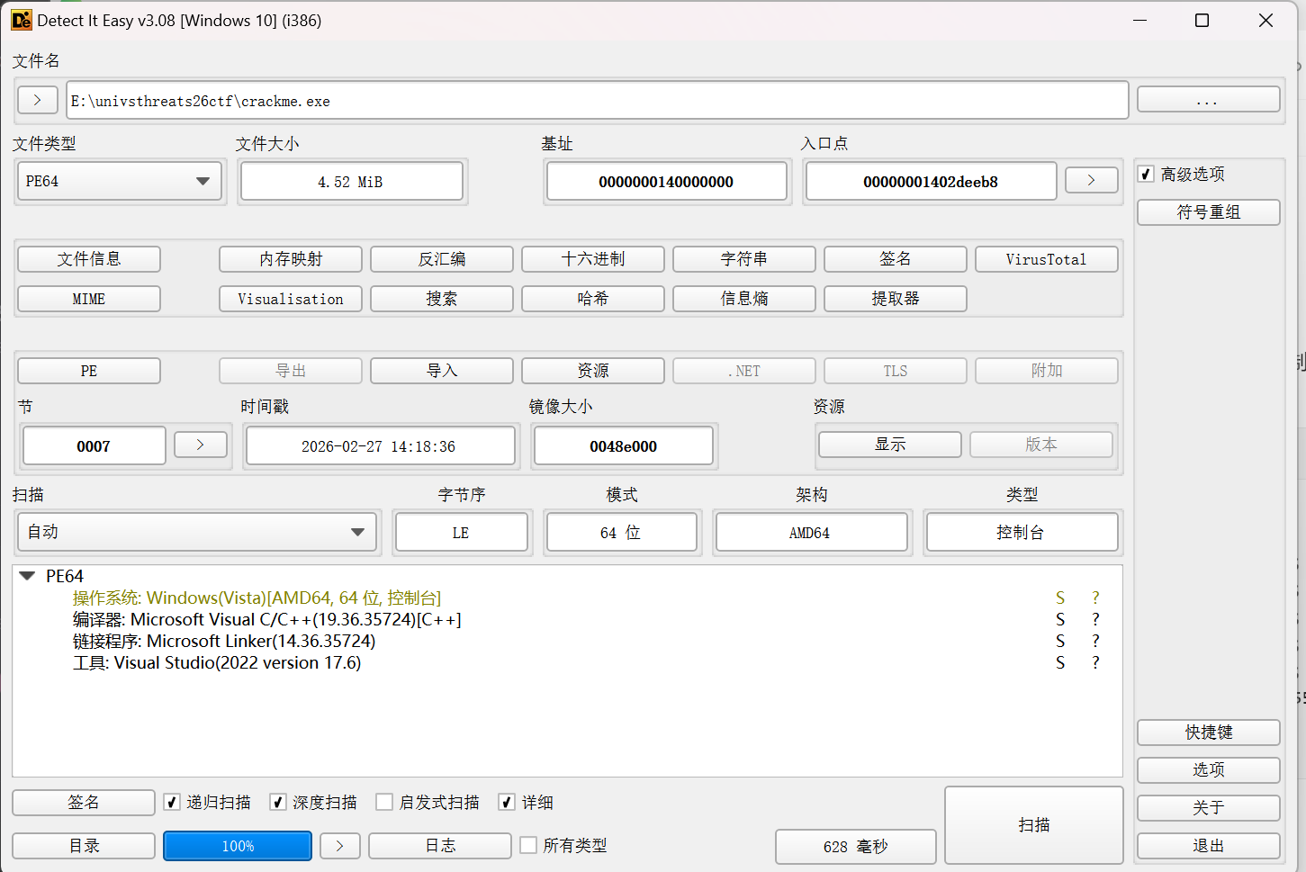This screenshot has width=1306, height=872.
Task: Open the 十六进制 hex viewer
Action: (593, 259)
